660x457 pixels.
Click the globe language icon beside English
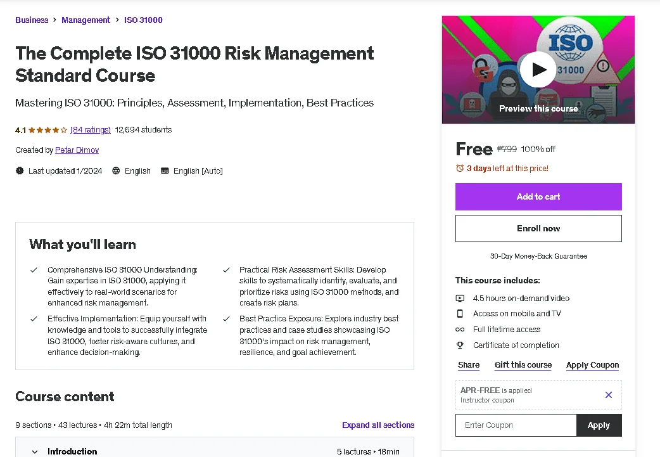pos(116,171)
